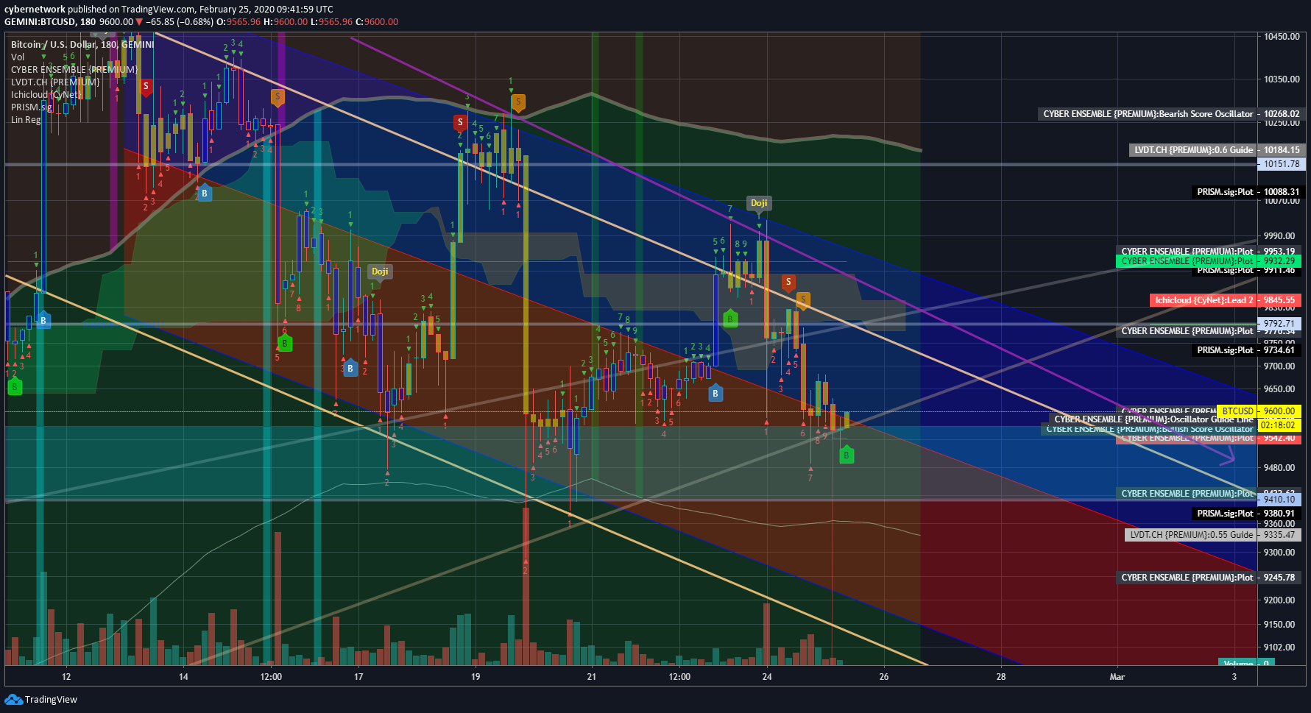
Task: Click the blue B marker near February 17
Action: (x=350, y=368)
